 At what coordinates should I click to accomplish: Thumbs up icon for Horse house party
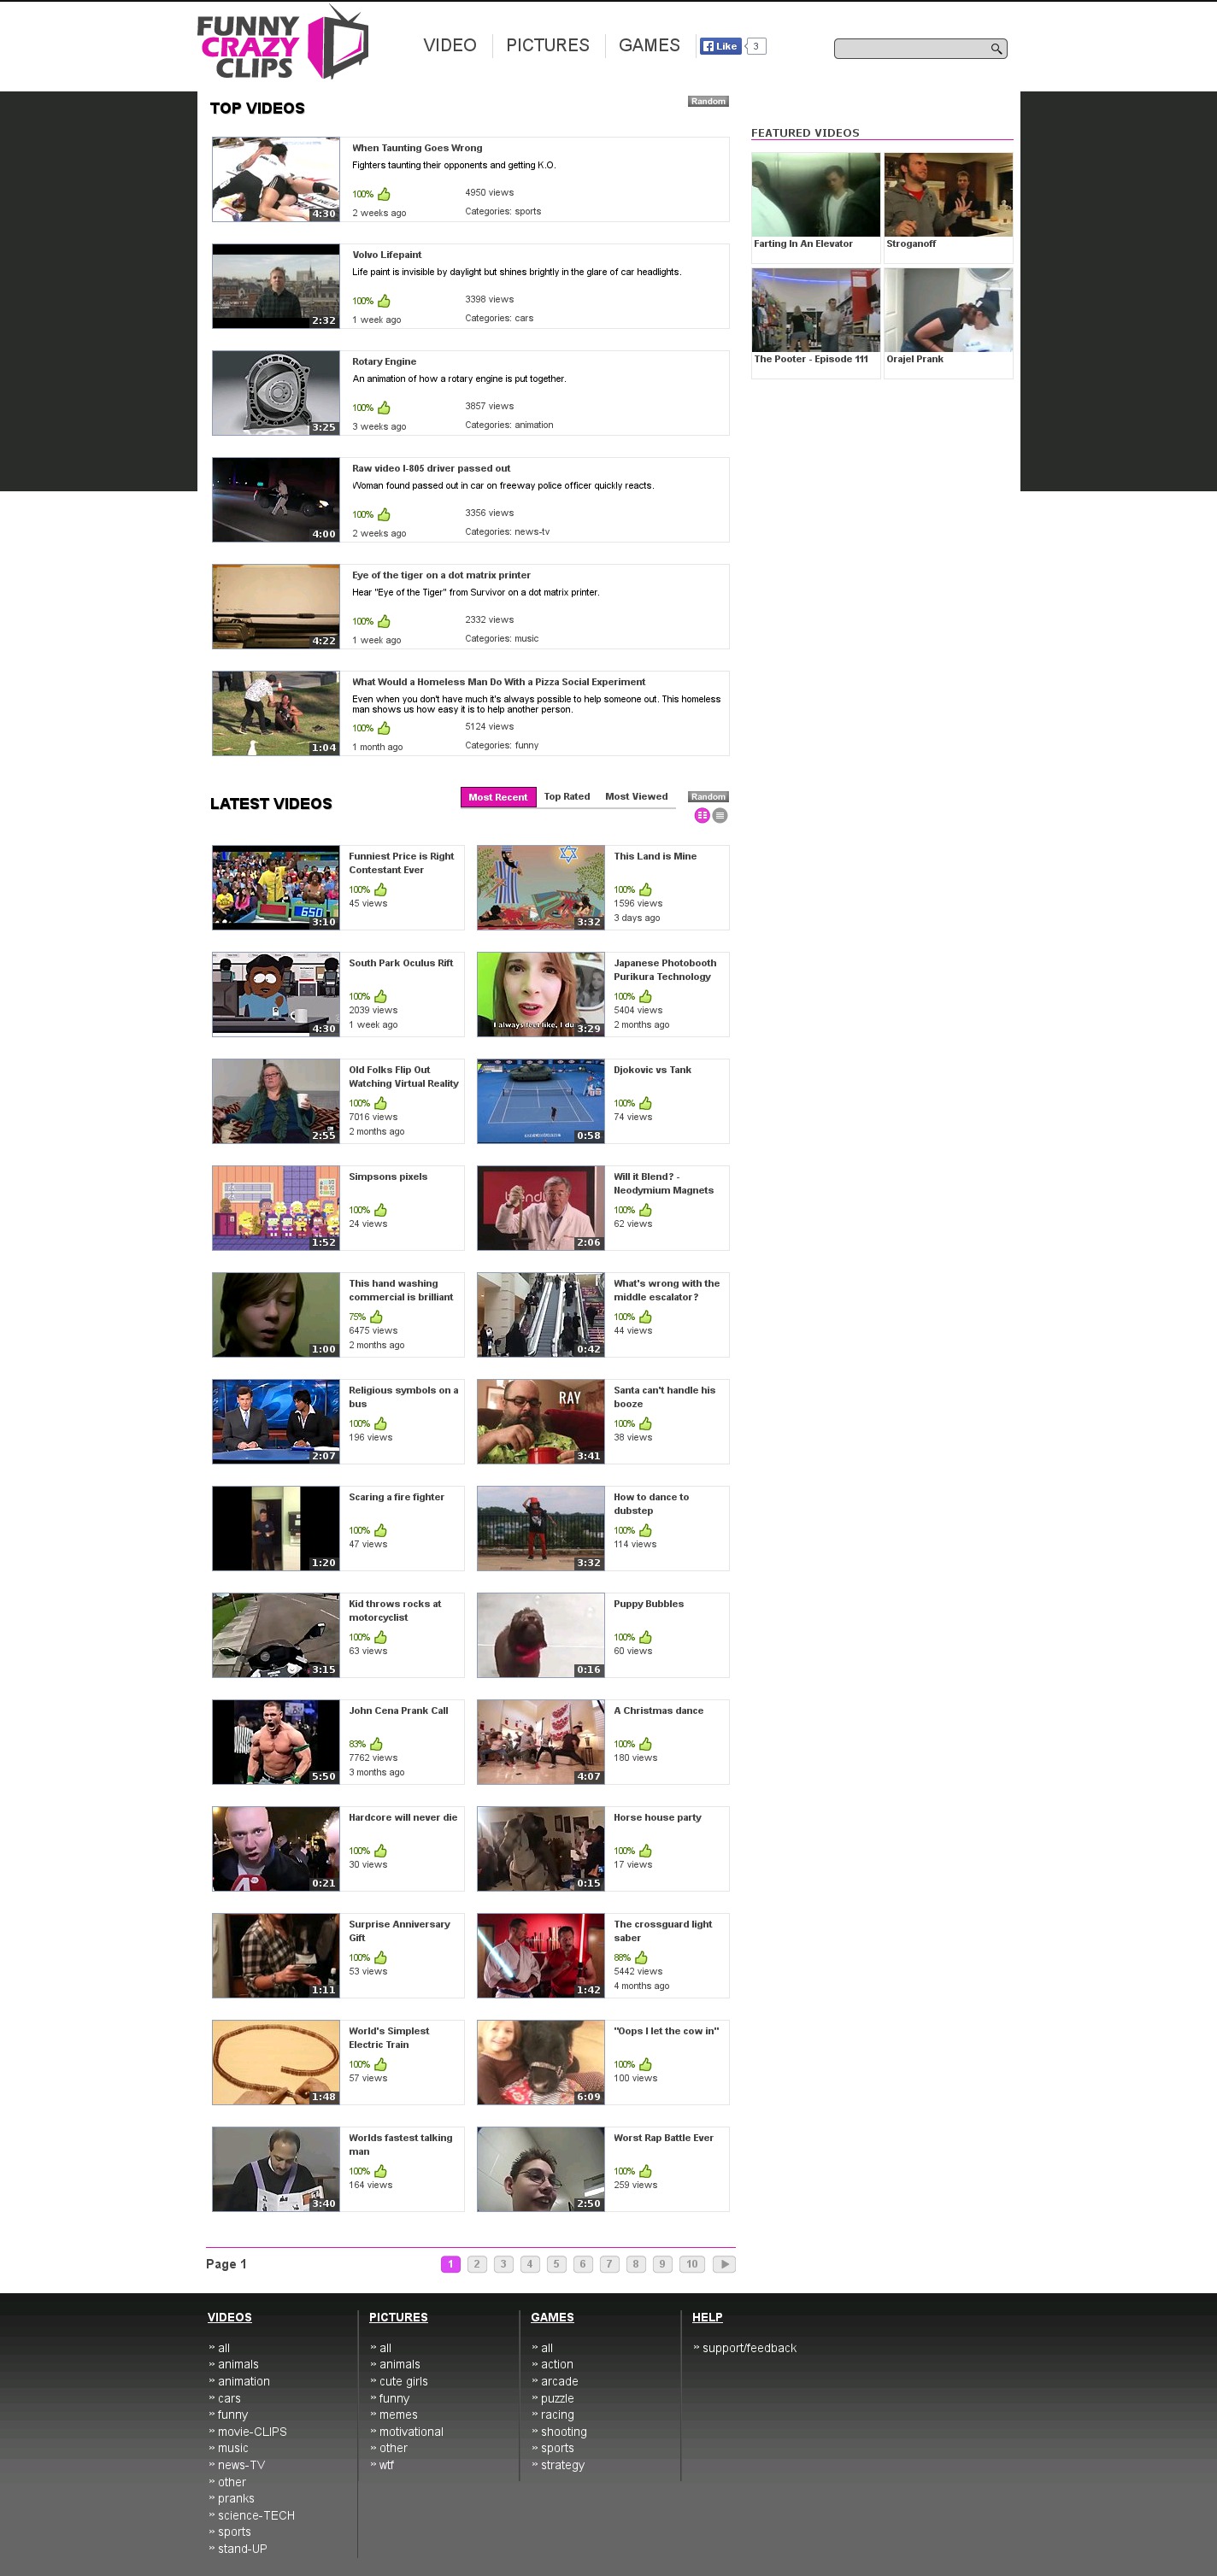pos(646,1851)
